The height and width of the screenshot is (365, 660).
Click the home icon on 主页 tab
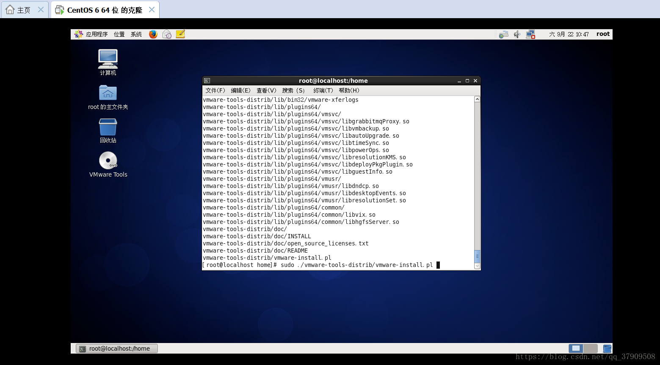[10, 9]
